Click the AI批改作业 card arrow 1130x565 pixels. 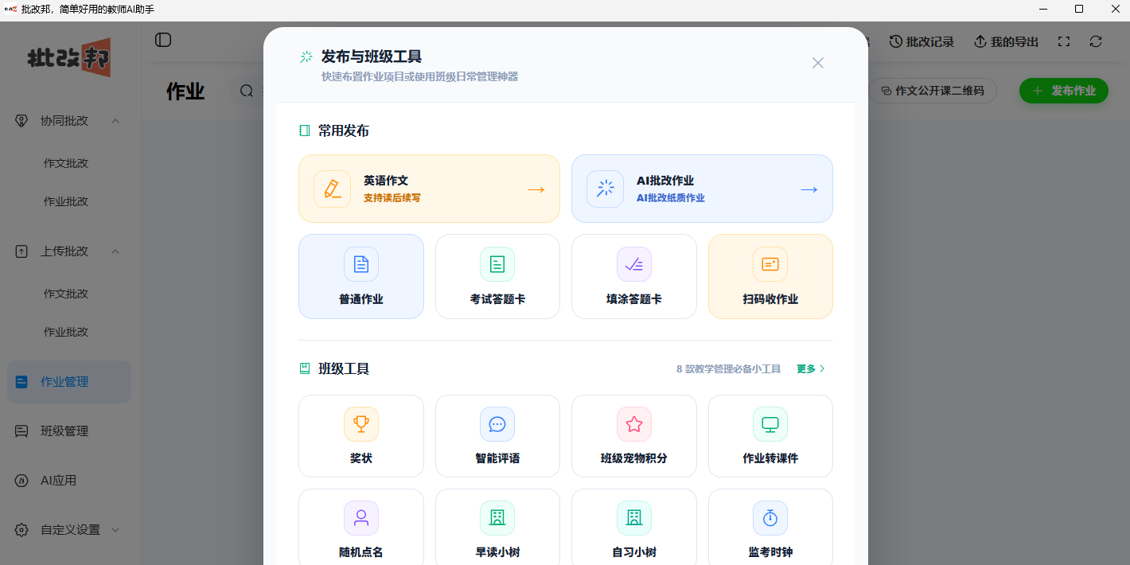click(x=809, y=189)
